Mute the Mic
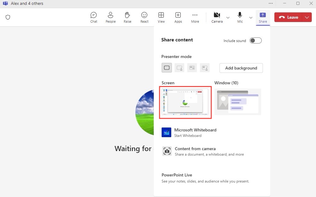 [240, 17]
